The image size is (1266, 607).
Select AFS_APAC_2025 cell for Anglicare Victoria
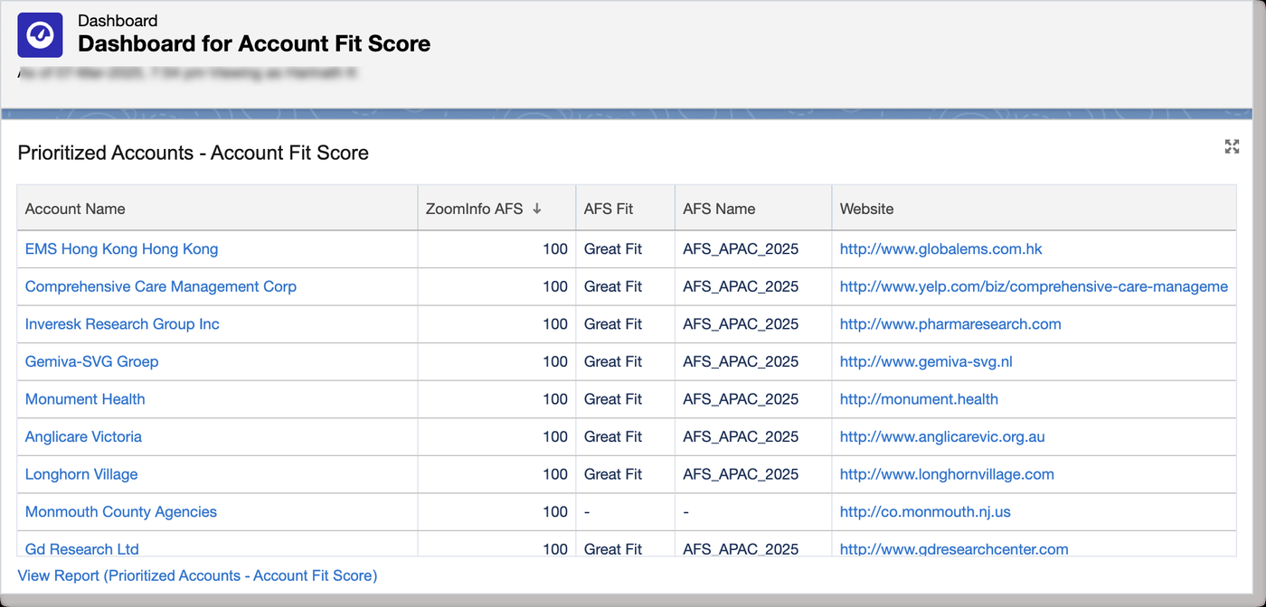click(x=753, y=436)
